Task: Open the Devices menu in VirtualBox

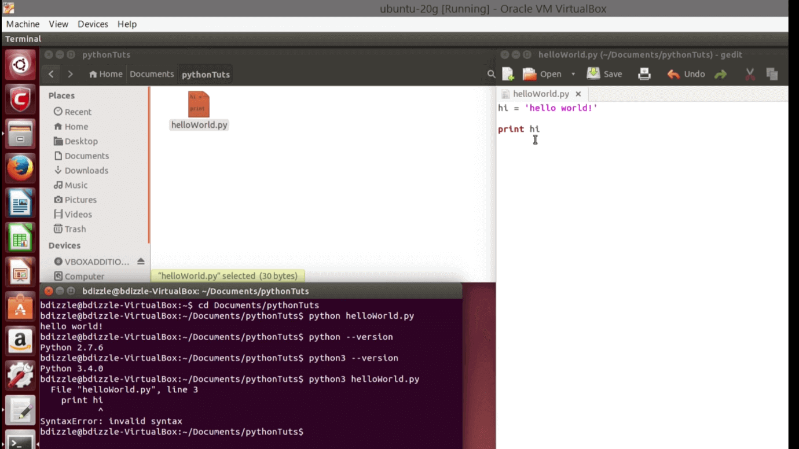Action: point(93,24)
